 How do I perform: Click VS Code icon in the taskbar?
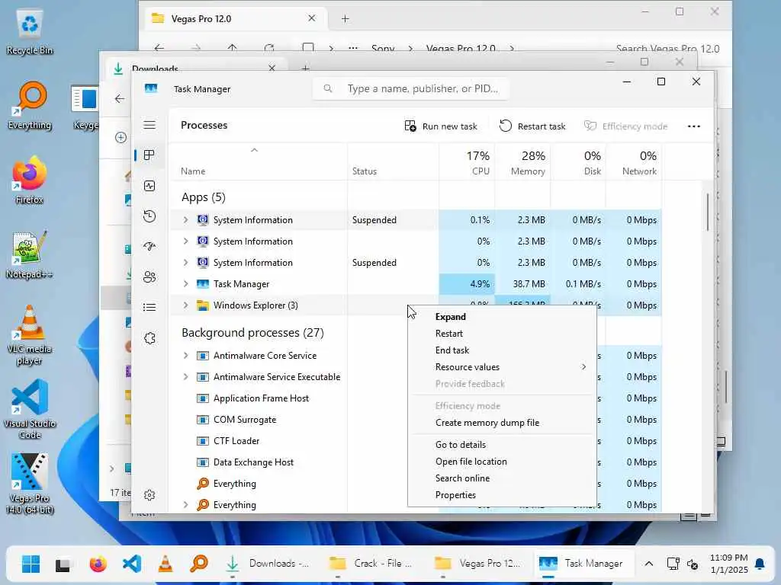131,564
